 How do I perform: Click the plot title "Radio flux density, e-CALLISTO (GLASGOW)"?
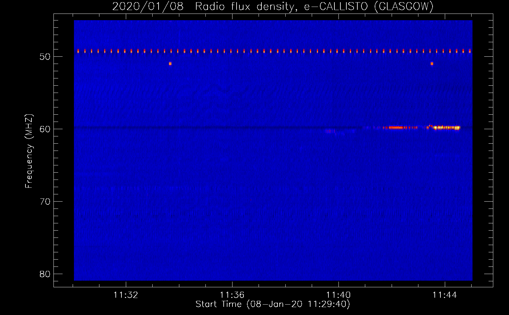[x=314, y=6]
